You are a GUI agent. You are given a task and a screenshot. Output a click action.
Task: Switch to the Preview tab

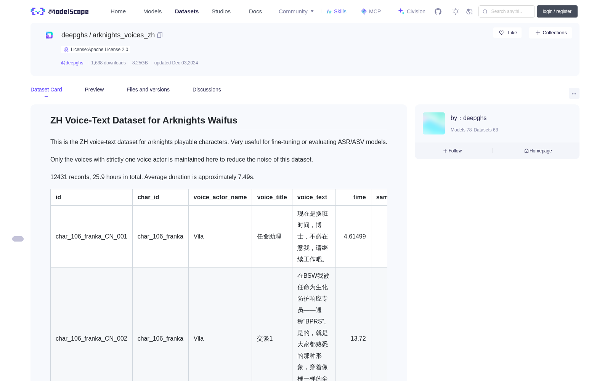(x=94, y=90)
